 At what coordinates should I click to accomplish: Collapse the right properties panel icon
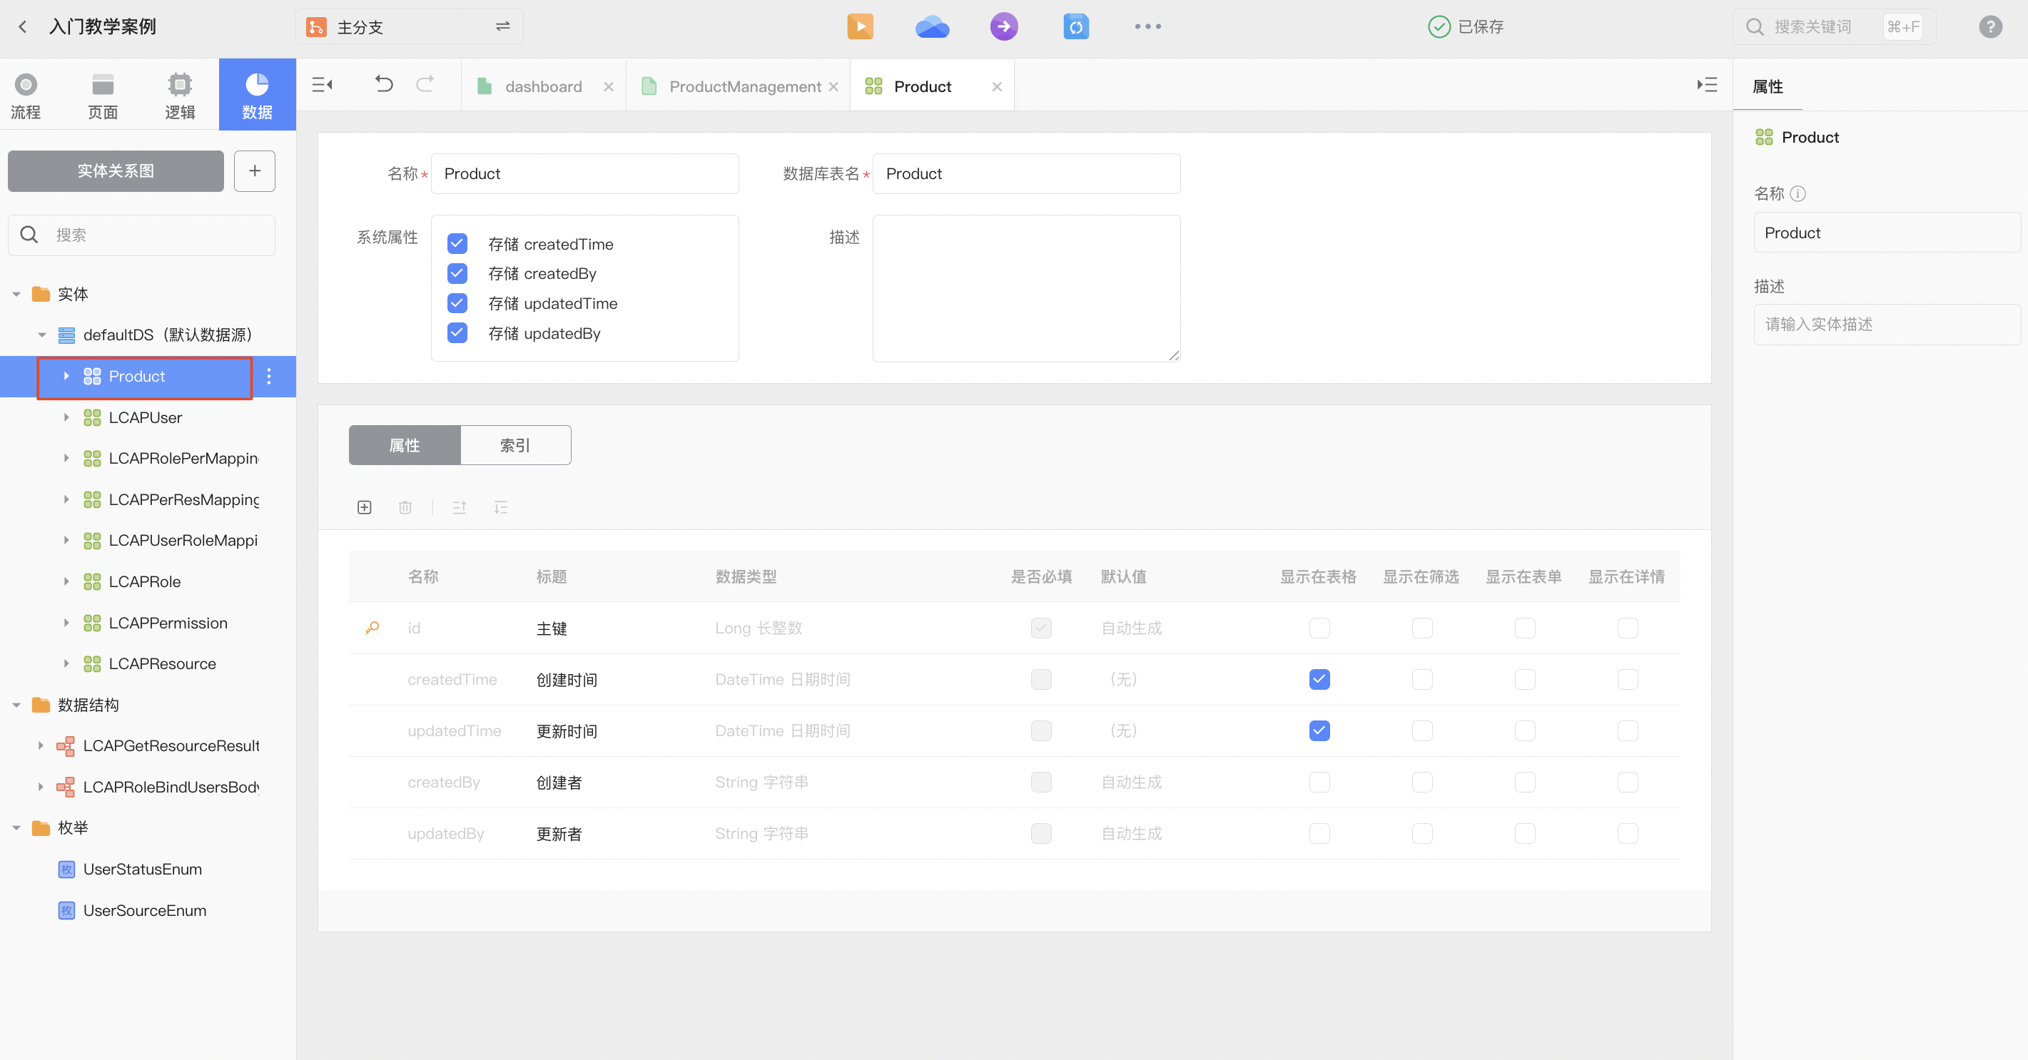click(x=1707, y=85)
